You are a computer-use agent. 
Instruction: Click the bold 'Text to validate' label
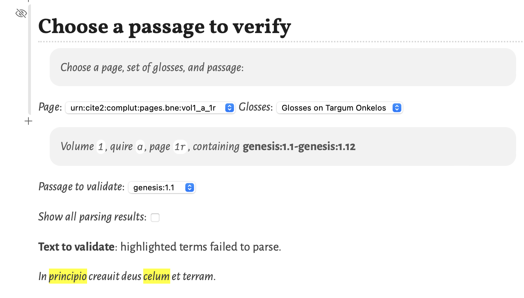(x=76, y=247)
